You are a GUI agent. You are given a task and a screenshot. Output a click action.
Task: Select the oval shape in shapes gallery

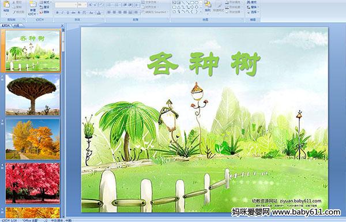(197, 3)
